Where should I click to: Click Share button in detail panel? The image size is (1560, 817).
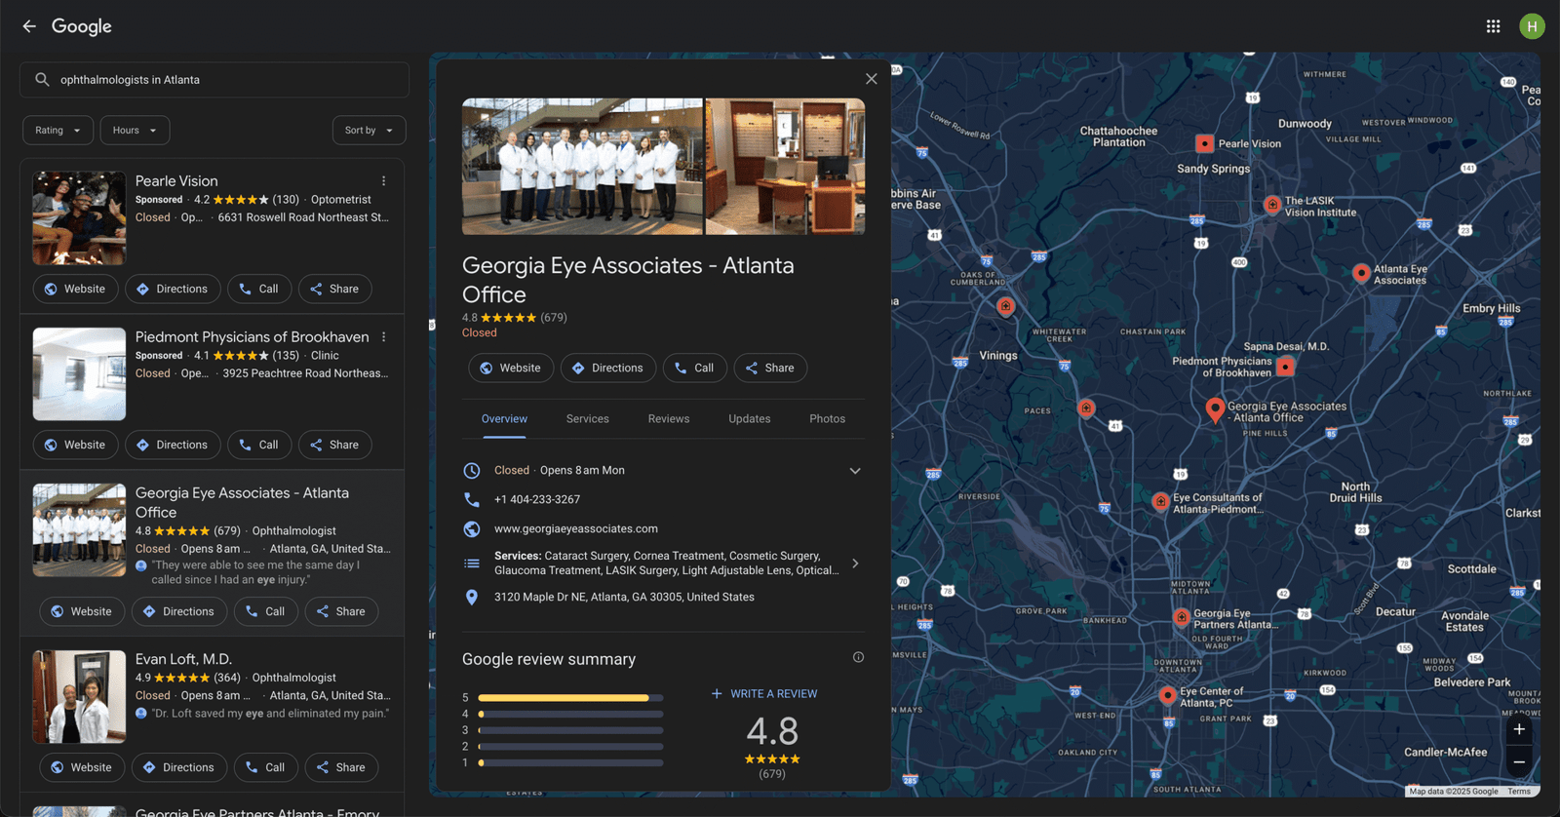[770, 368]
